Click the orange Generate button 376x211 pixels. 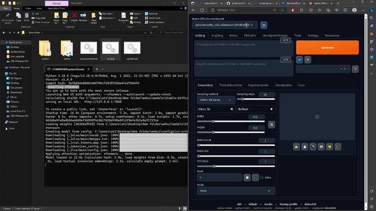[x=327, y=47]
